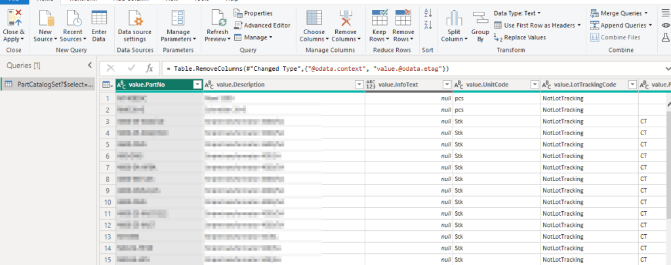Click the Choose Columns icon

(x=314, y=19)
